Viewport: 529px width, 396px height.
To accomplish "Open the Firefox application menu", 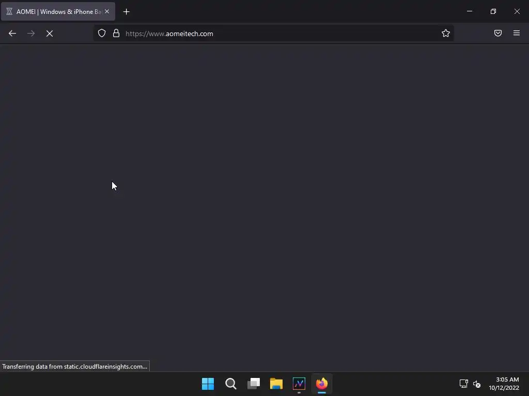I will 517,33.
